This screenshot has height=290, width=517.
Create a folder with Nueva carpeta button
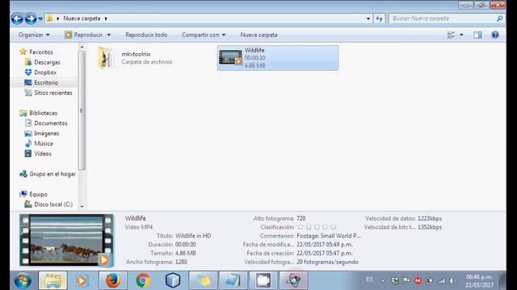[x=258, y=35]
